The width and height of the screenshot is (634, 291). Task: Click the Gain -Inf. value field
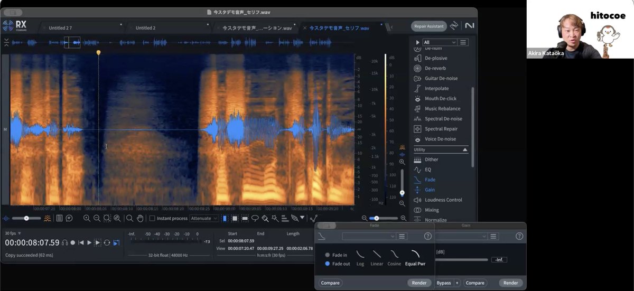499,259
